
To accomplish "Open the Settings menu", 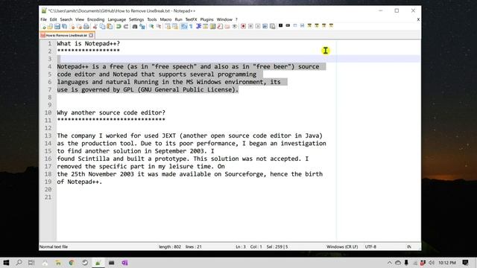I will 136,19.
